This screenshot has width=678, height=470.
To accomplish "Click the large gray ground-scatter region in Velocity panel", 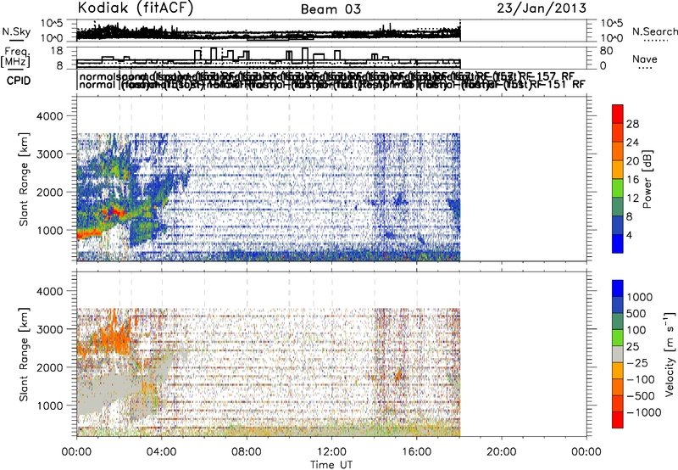I will (108, 388).
